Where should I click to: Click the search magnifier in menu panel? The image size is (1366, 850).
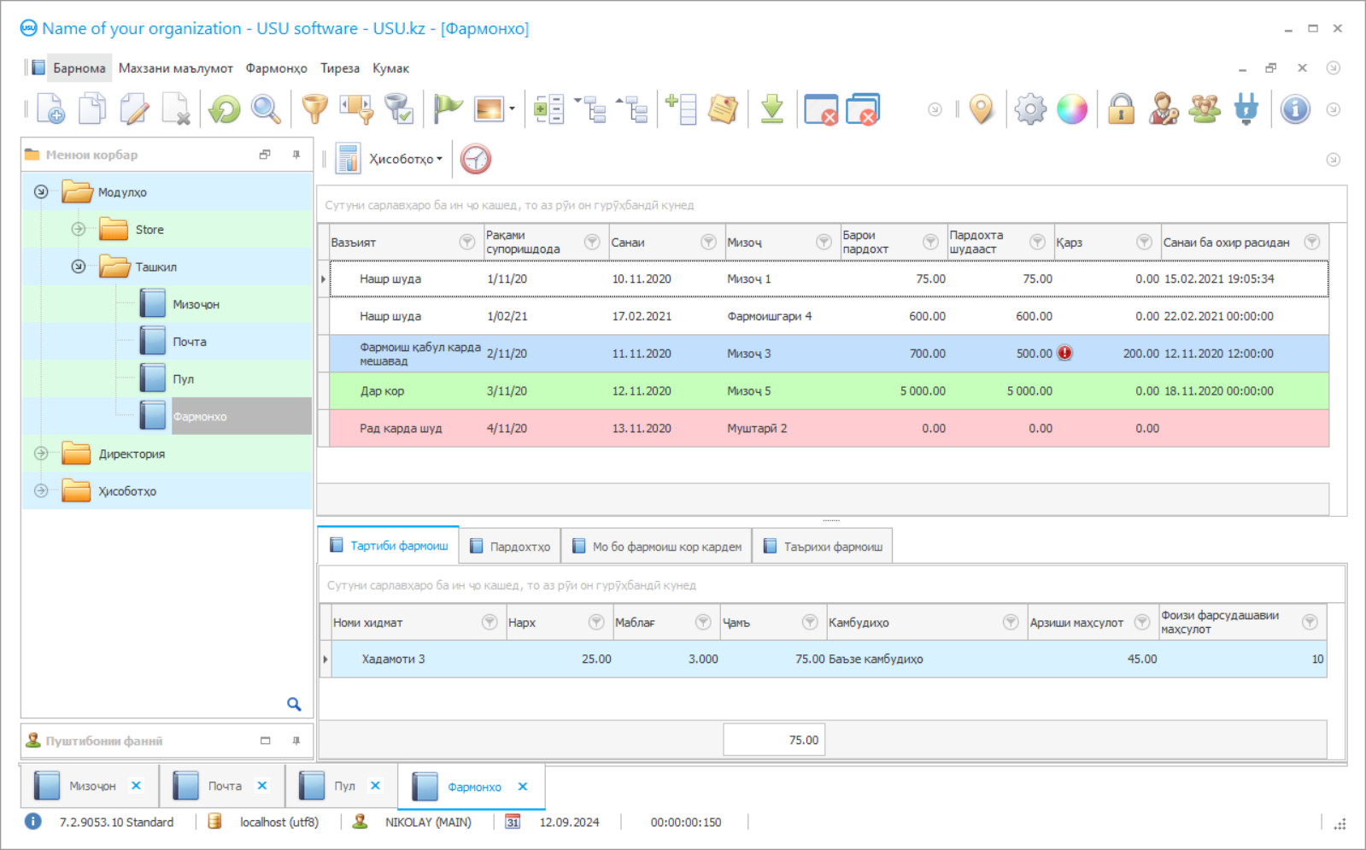click(294, 704)
